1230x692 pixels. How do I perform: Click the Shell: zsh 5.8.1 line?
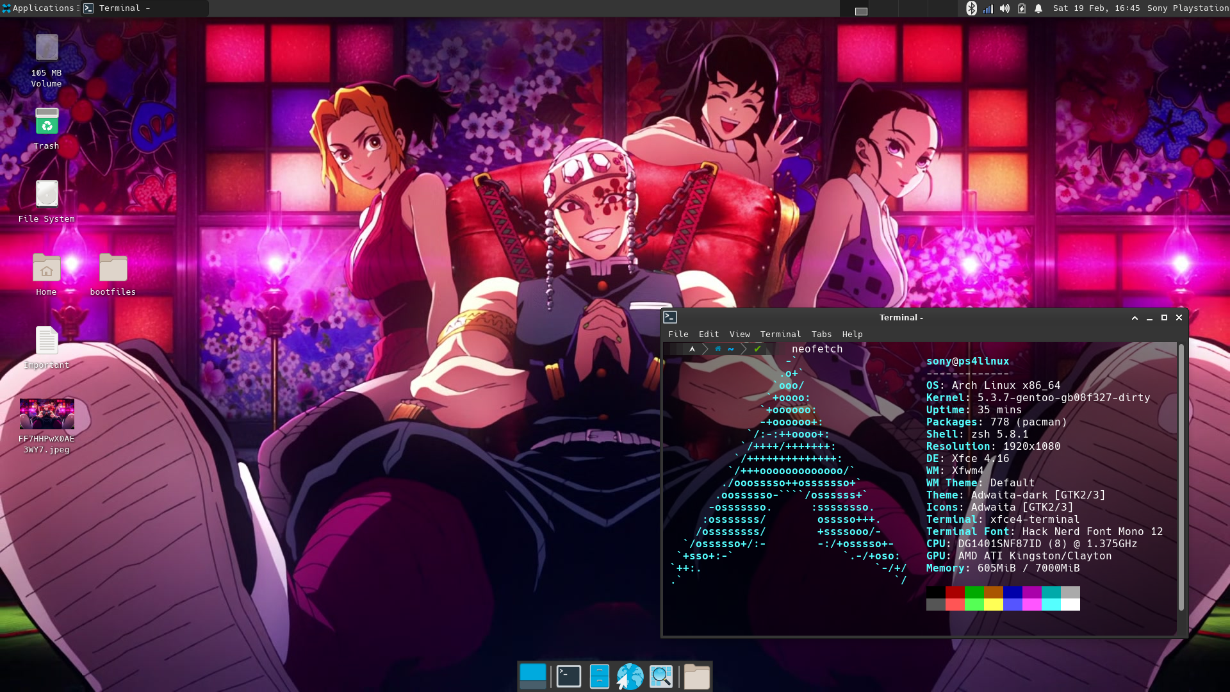(x=977, y=434)
